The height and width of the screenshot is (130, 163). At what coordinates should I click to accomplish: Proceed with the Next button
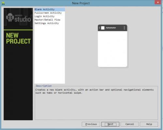pyautogui.click(x=111, y=124)
